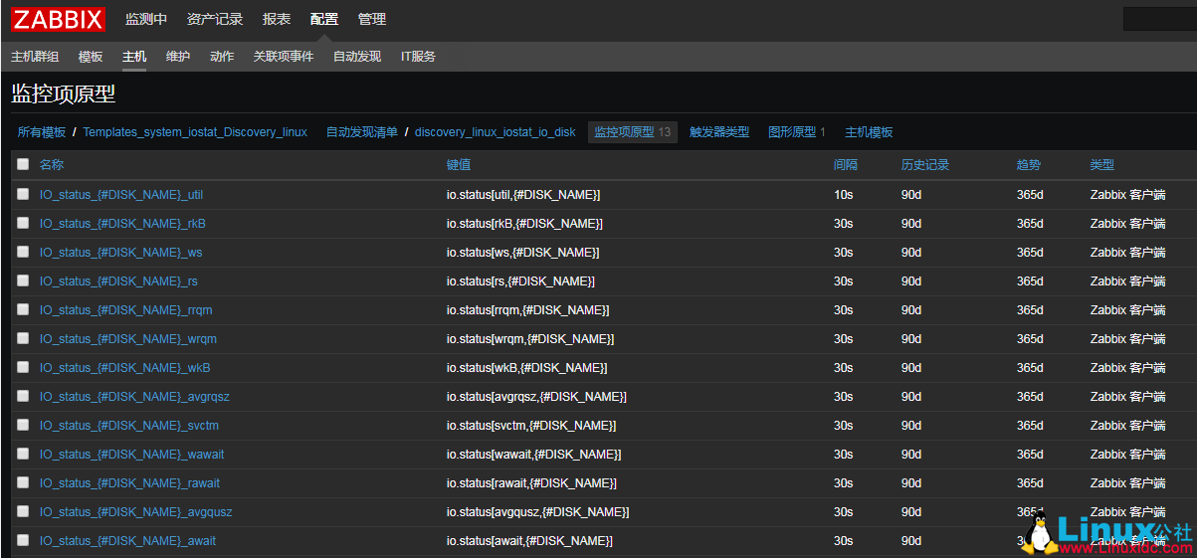
Task: Open the 管理 menu
Action: pos(372,19)
